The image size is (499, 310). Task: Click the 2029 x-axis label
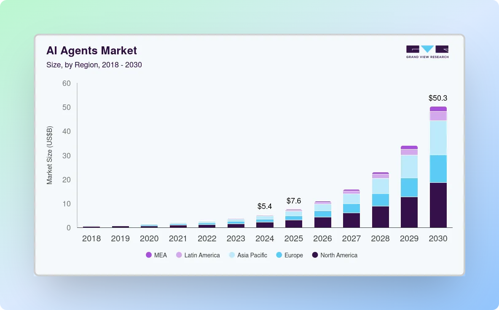[x=409, y=238]
